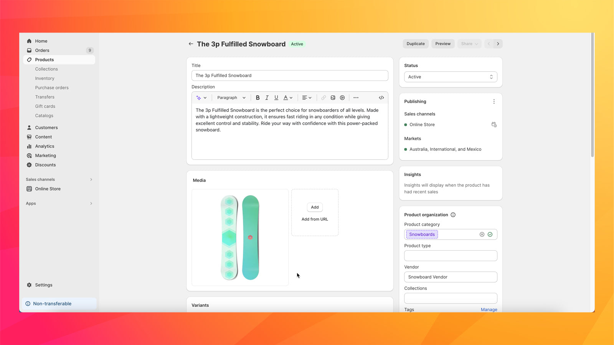This screenshot has width=614, height=345.
Task: Click the Snowboards product category field
Action: click(x=422, y=234)
